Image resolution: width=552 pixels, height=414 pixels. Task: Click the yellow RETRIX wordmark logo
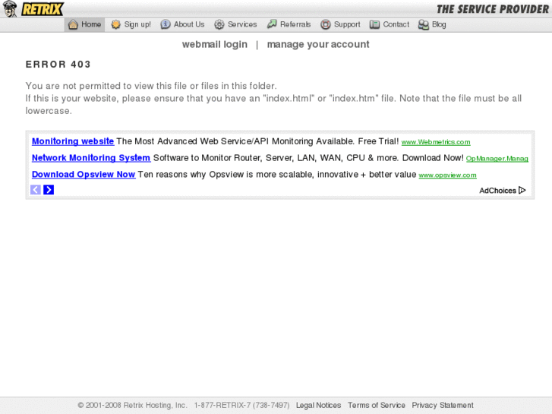[43, 9]
